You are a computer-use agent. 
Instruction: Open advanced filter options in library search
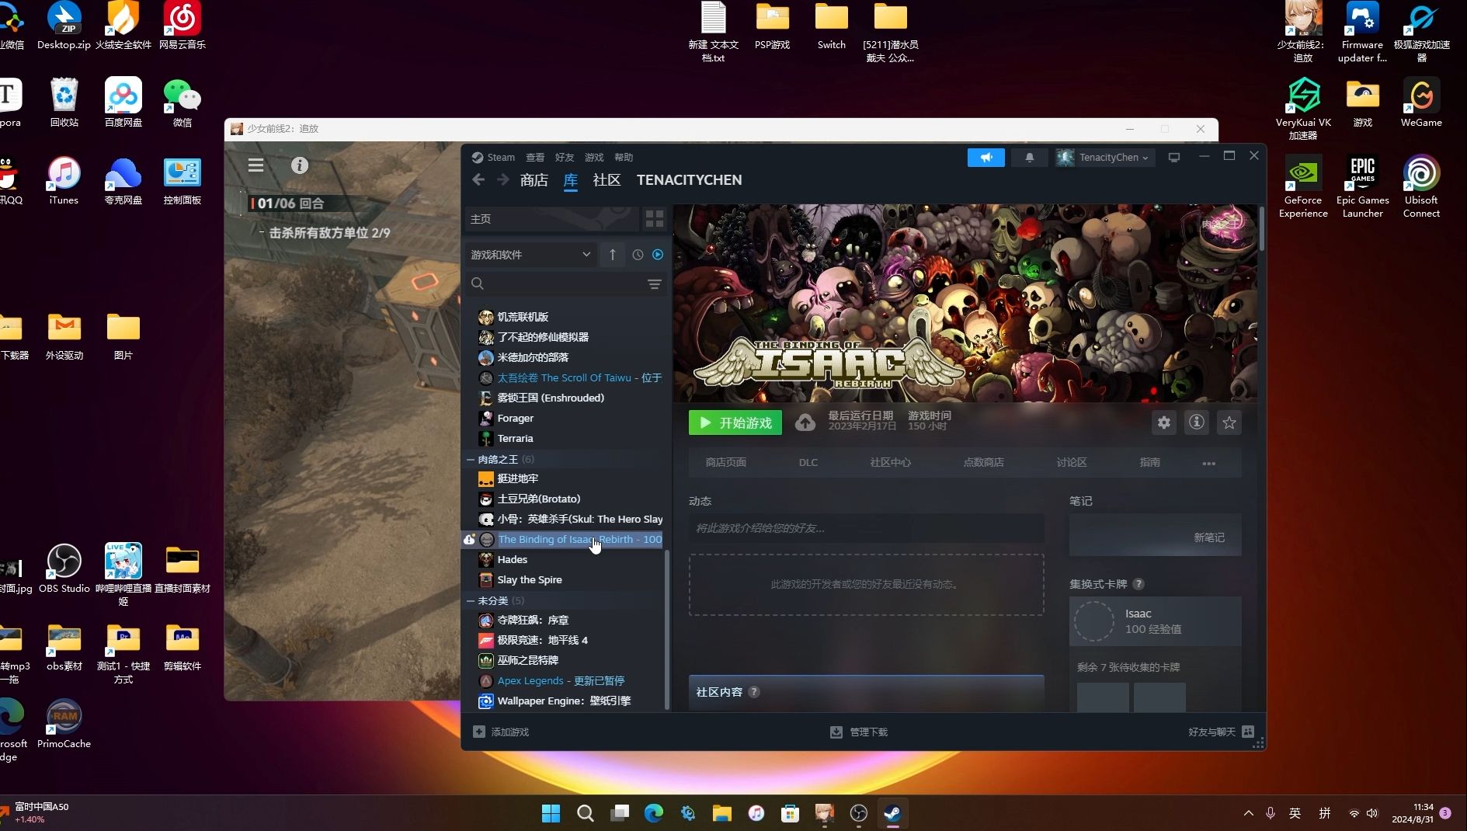(655, 284)
